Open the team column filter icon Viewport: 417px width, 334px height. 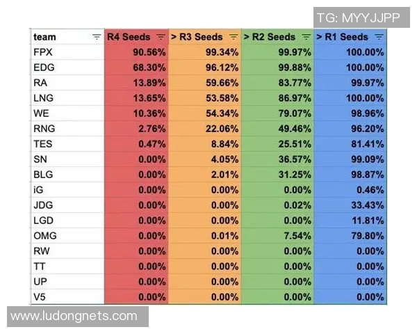click(x=97, y=37)
